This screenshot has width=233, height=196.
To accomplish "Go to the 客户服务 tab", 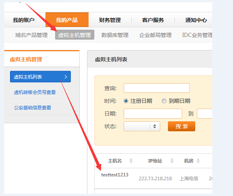I will coord(153,20).
